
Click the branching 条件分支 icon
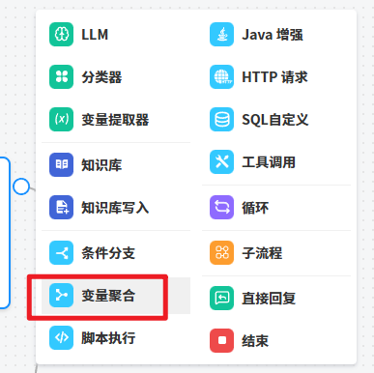click(x=61, y=253)
